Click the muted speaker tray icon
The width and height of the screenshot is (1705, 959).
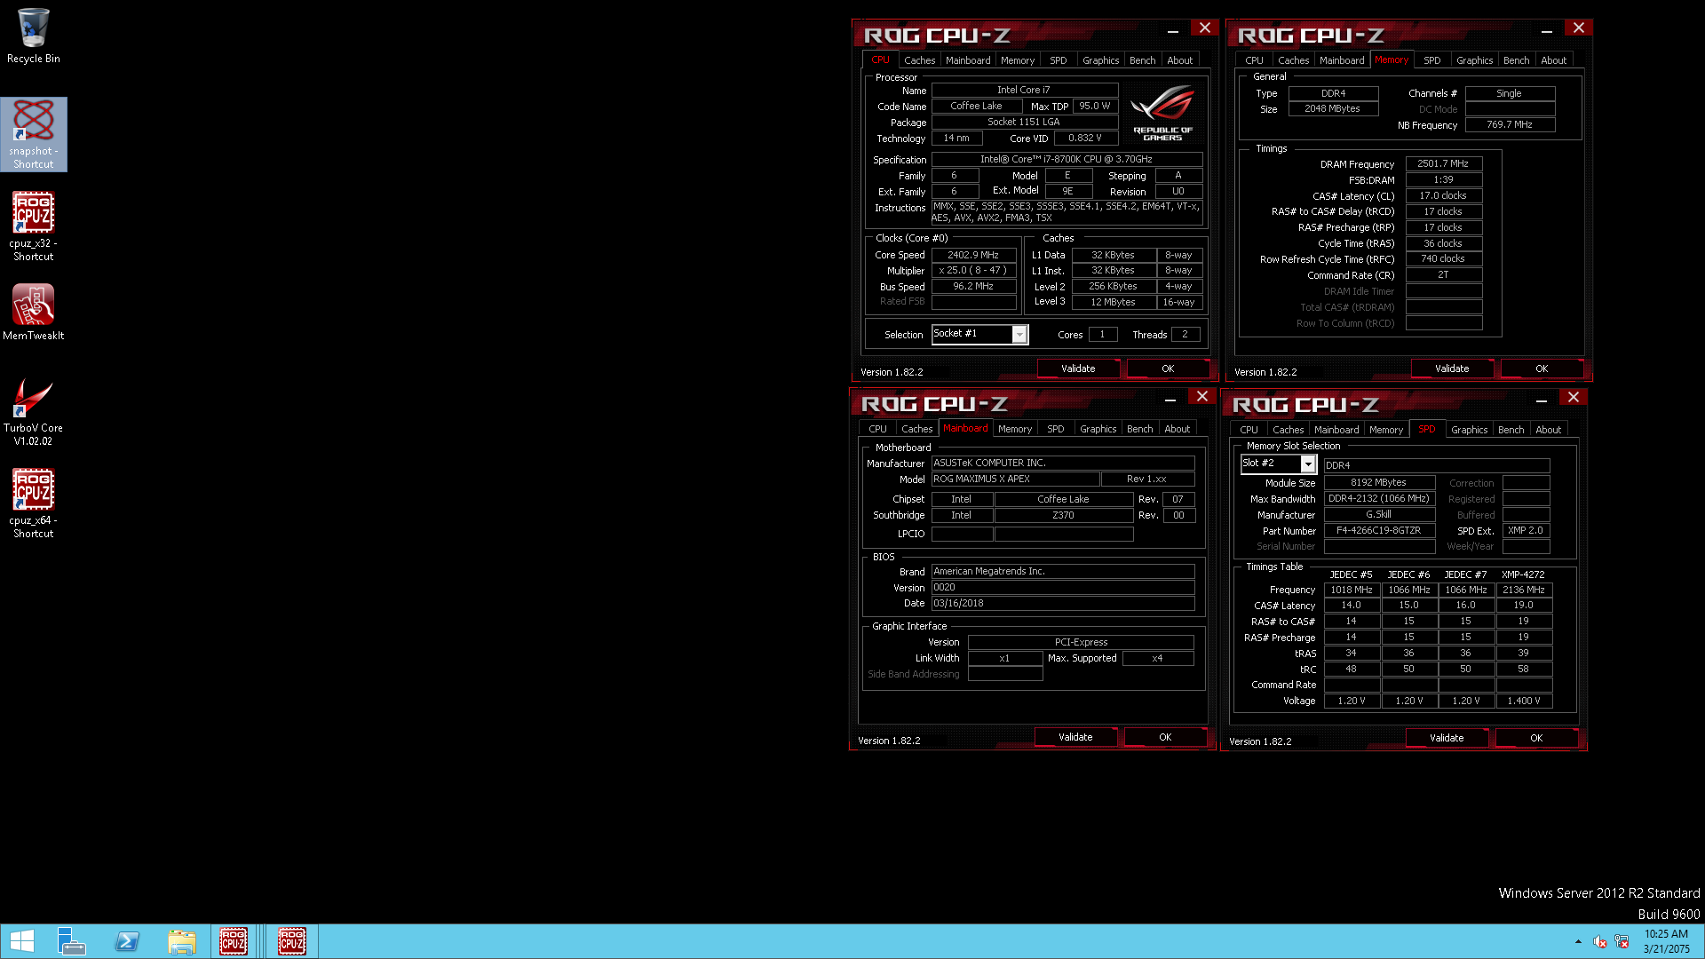(1599, 941)
